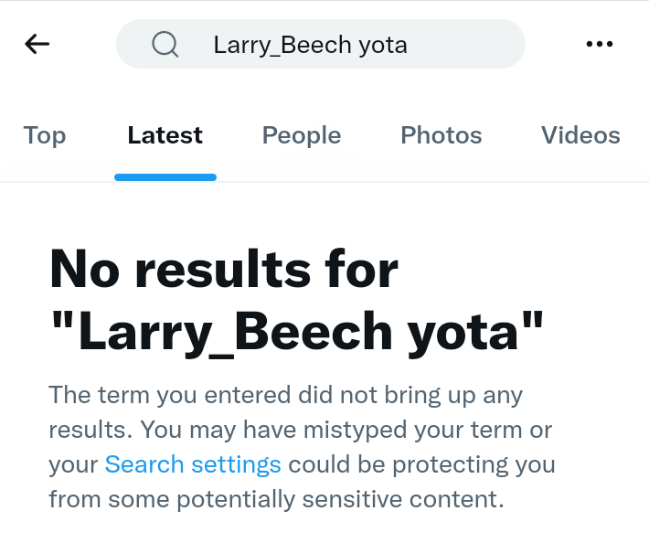The width and height of the screenshot is (649, 543).
Task: Open the Search settings link
Action: click(193, 464)
